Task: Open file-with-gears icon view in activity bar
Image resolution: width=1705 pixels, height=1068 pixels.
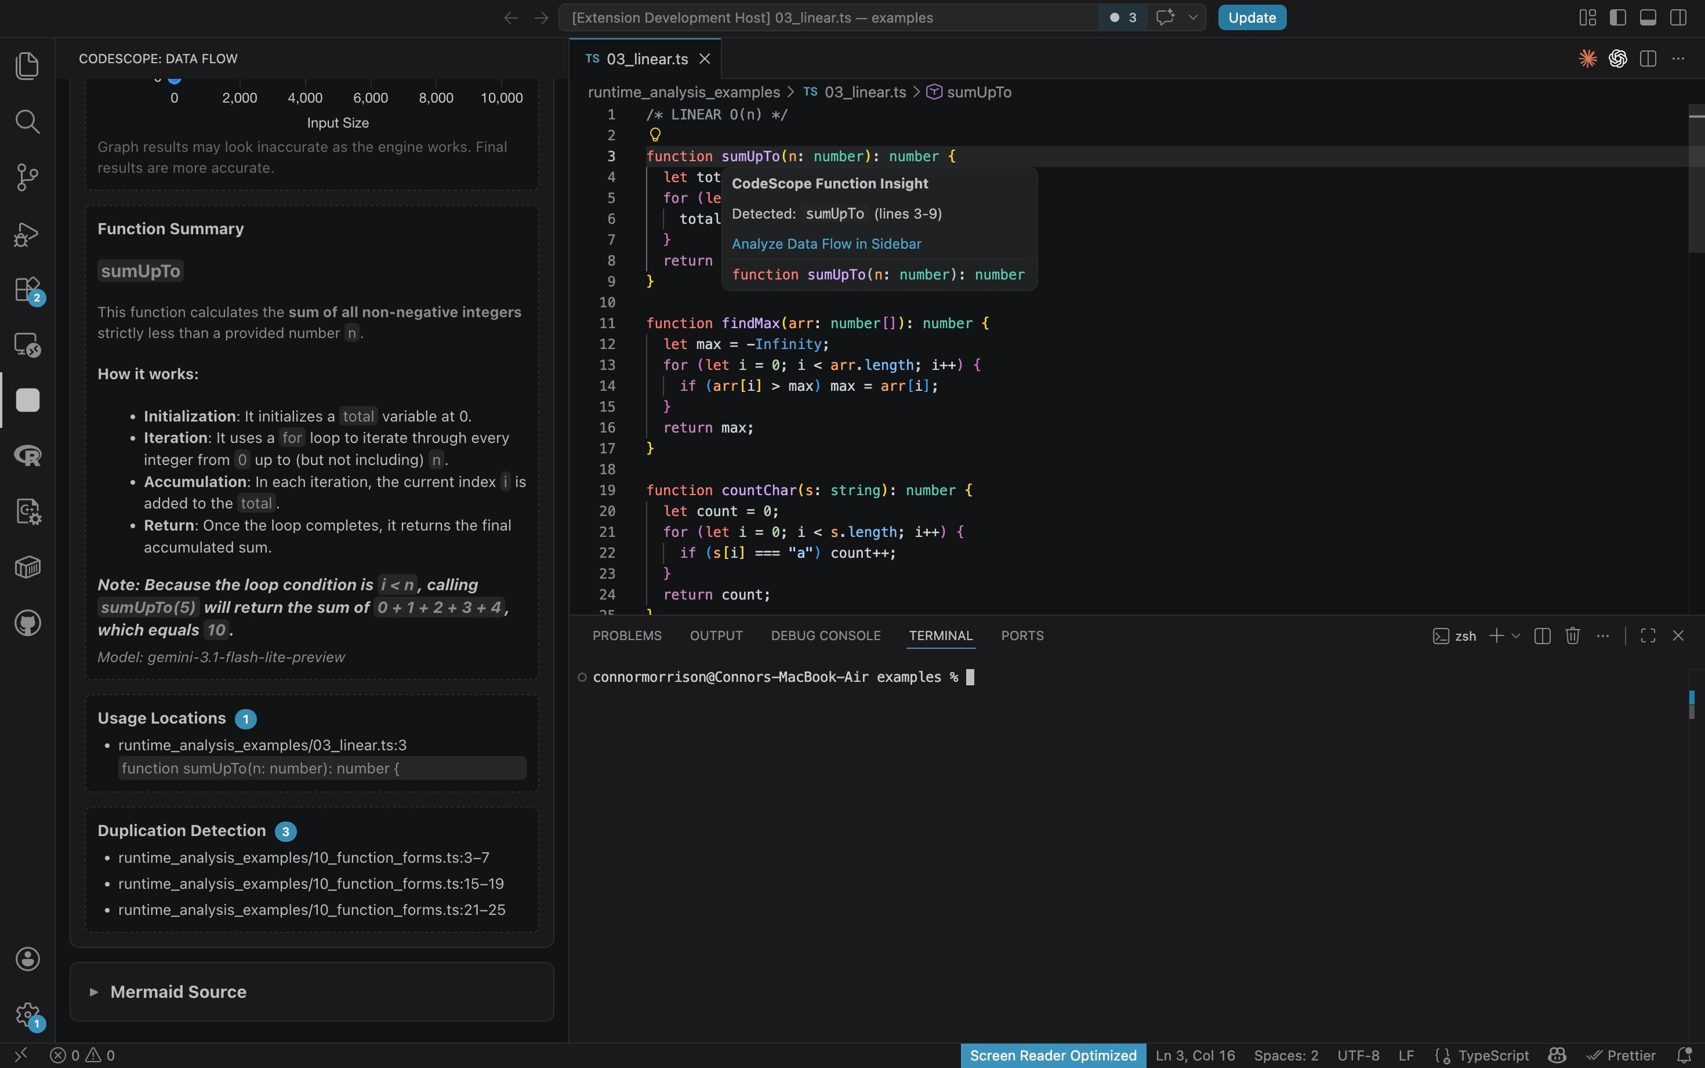Action: pos(27,511)
